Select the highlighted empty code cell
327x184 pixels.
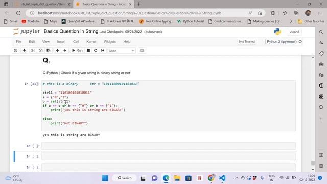pyautogui.click(x=168, y=156)
